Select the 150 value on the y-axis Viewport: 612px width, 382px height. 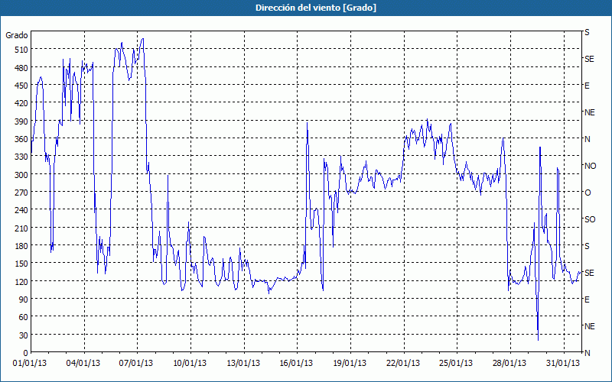tap(21, 264)
